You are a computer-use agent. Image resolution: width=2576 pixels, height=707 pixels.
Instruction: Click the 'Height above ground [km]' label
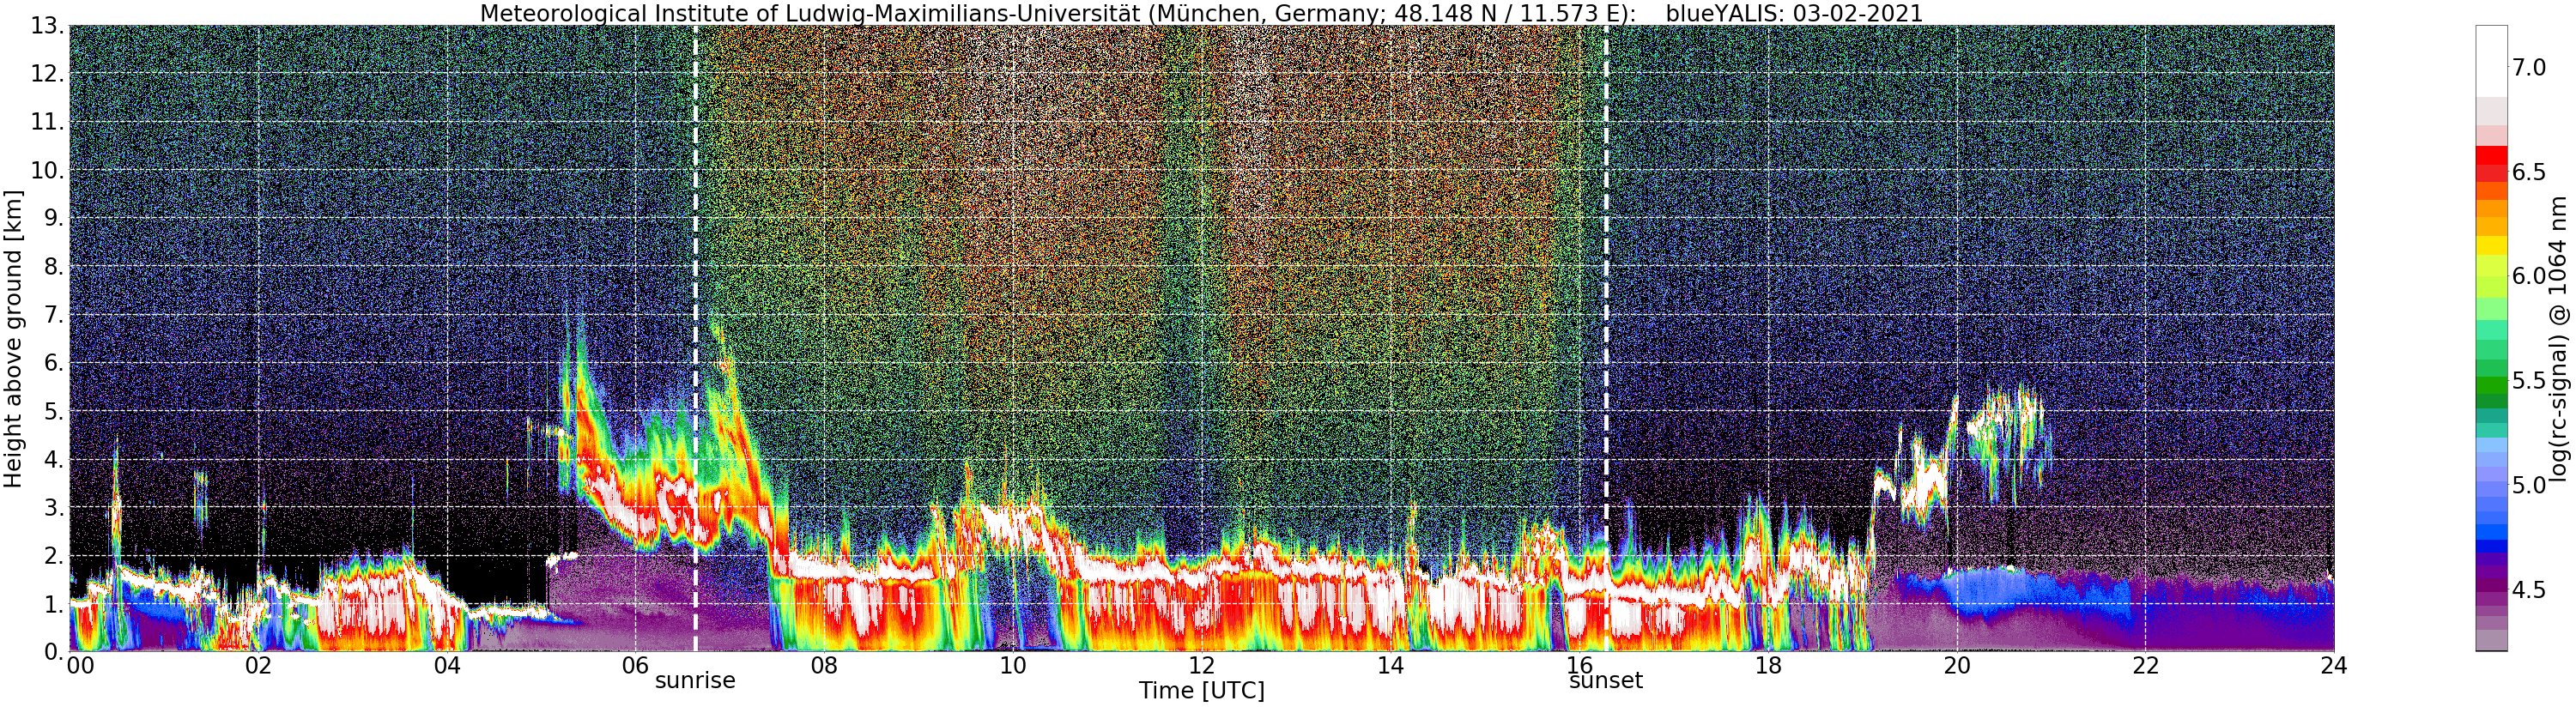pos(13,339)
